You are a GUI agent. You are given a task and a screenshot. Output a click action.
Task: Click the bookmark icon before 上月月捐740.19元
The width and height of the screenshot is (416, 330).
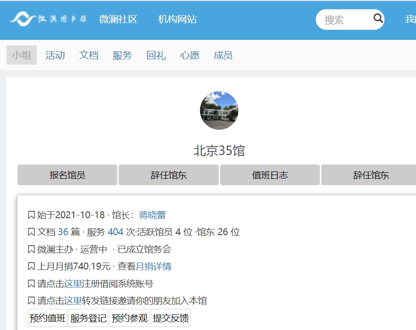[x=31, y=266]
